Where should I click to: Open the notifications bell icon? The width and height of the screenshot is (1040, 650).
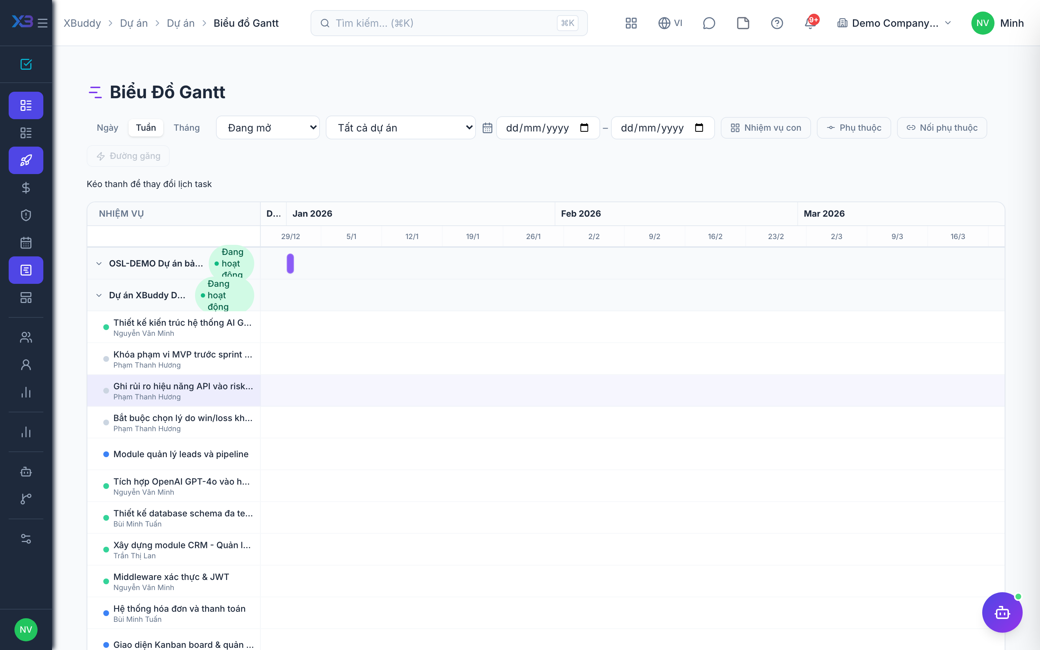[x=810, y=23]
